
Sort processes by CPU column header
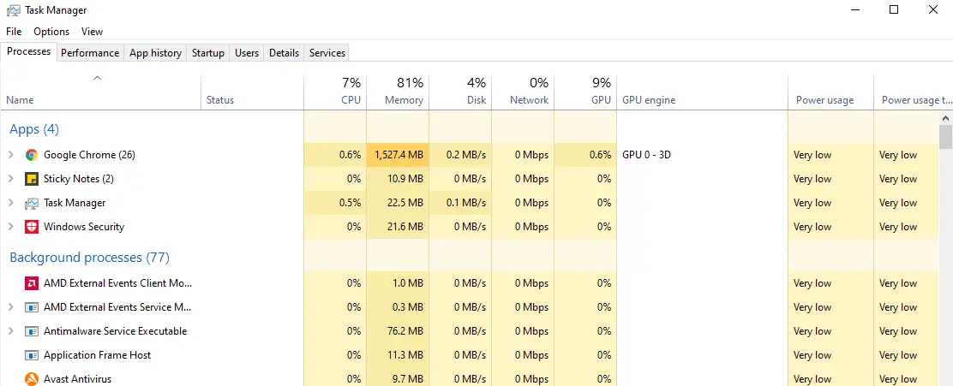(335, 92)
